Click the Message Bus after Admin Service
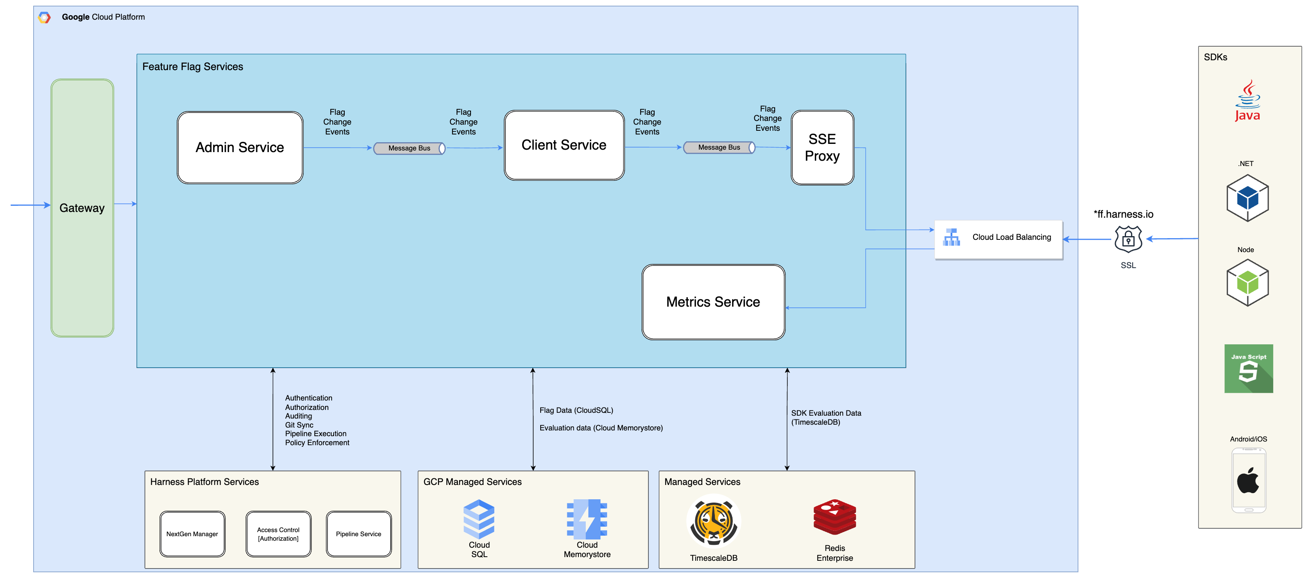Viewport: 1308px width, 578px height. pos(409,148)
